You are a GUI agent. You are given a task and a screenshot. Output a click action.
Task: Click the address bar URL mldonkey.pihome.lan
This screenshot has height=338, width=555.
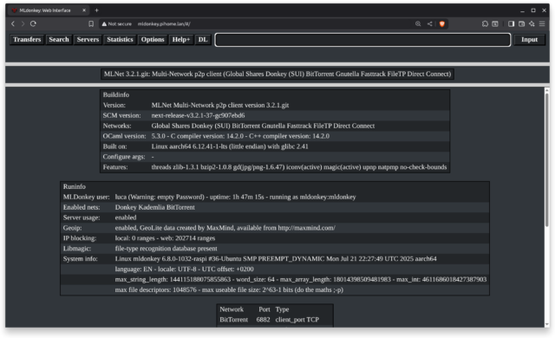tap(164, 23)
